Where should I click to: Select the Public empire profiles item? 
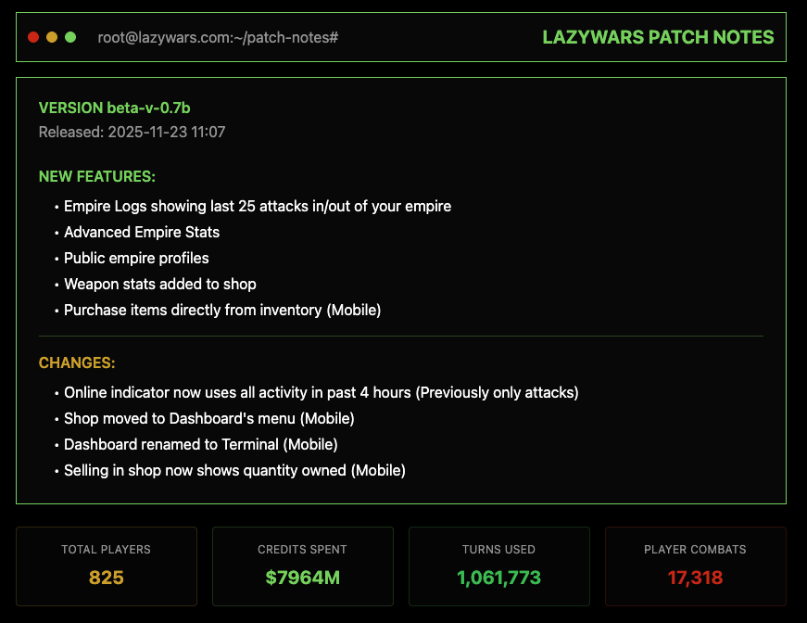coord(135,258)
